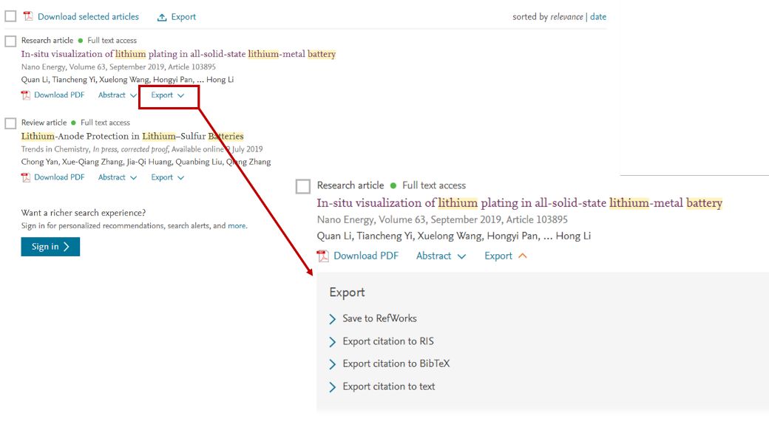The image size is (769, 424).
Task: Click chevron icon beside 'Export citation to BibTeX'
Action: coord(333,364)
